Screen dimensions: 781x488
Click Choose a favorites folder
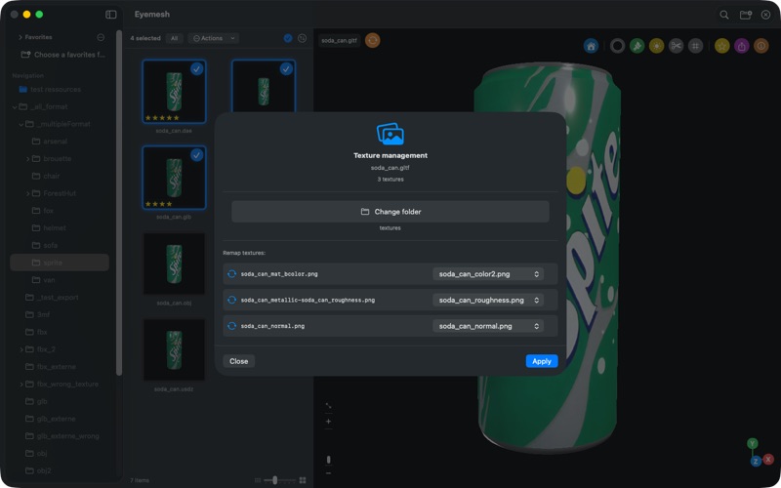click(63, 55)
